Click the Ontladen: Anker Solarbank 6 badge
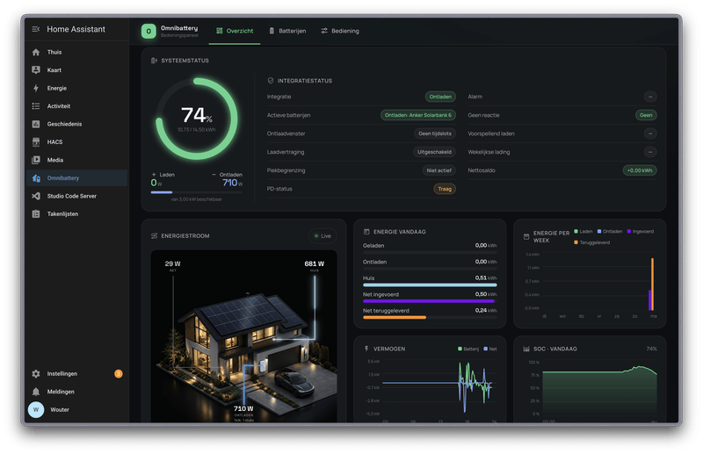 click(418, 115)
